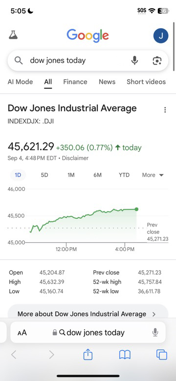Open the AA reader and text options
Image resolution: width=176 pixels, height=381 pixels.
point(22,333)
